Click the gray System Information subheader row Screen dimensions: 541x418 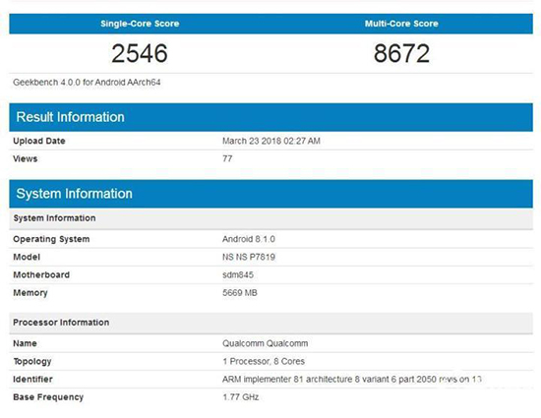[270, 218]
